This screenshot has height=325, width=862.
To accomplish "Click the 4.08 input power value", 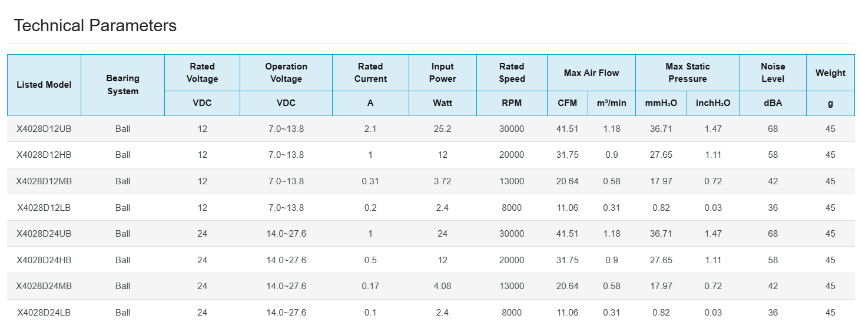I will point(442,286).
